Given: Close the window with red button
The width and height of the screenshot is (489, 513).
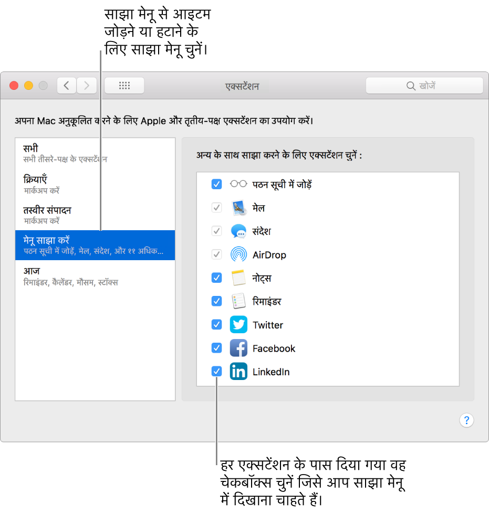Looking at the screenshot, I should tap(14, 86).
